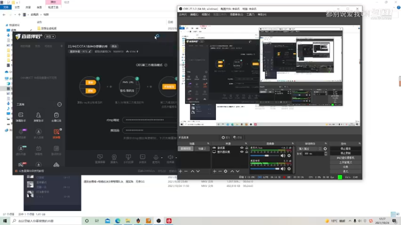Remove the selected scene in OBS

[x=186, y=171]
